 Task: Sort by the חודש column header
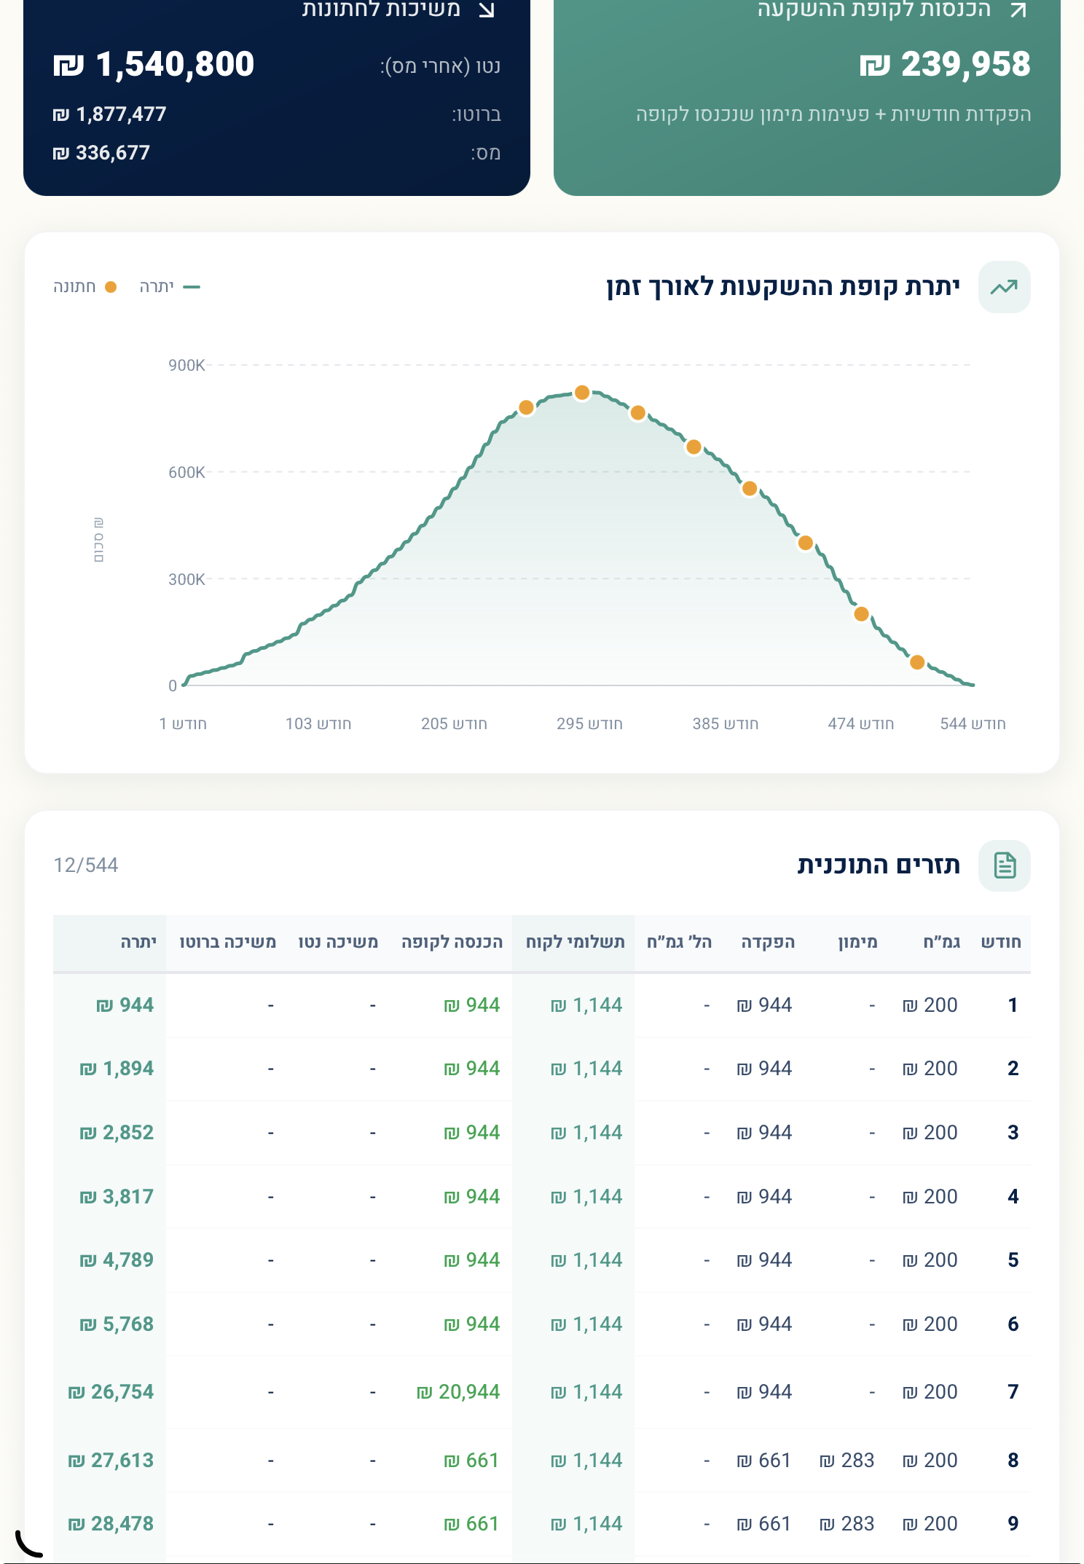[1000, 942]
